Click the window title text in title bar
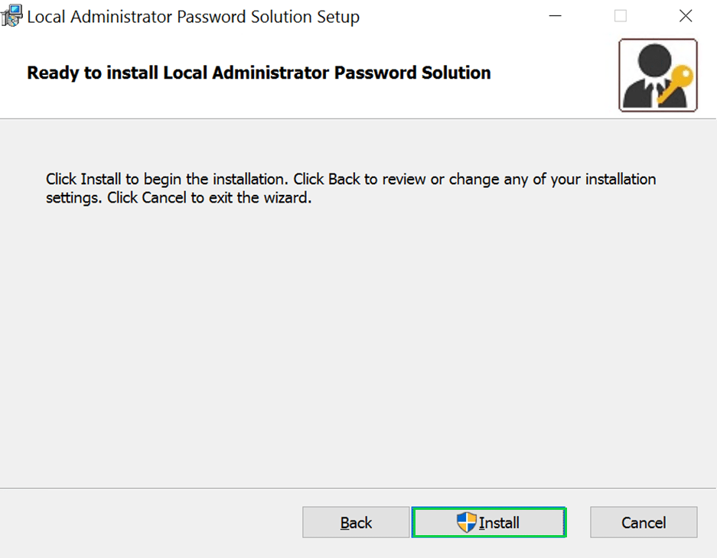The height and width of the screenshot is (558, 717). (193, 16)
